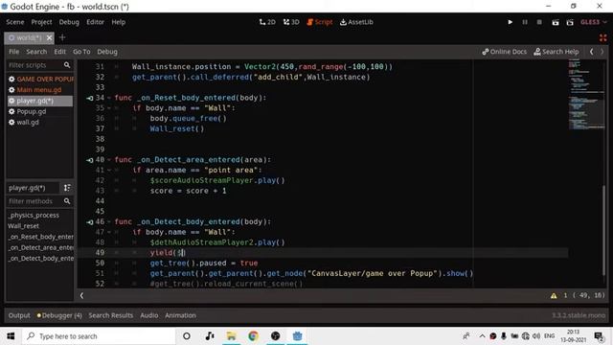Fold the function at line 46

(x=109, y=221)
